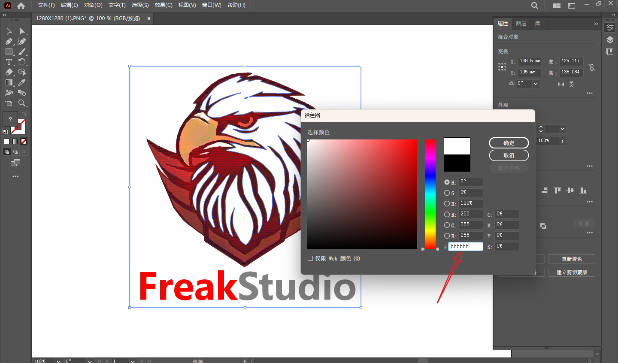Select the Paintbrush tool

click(22, 51)
